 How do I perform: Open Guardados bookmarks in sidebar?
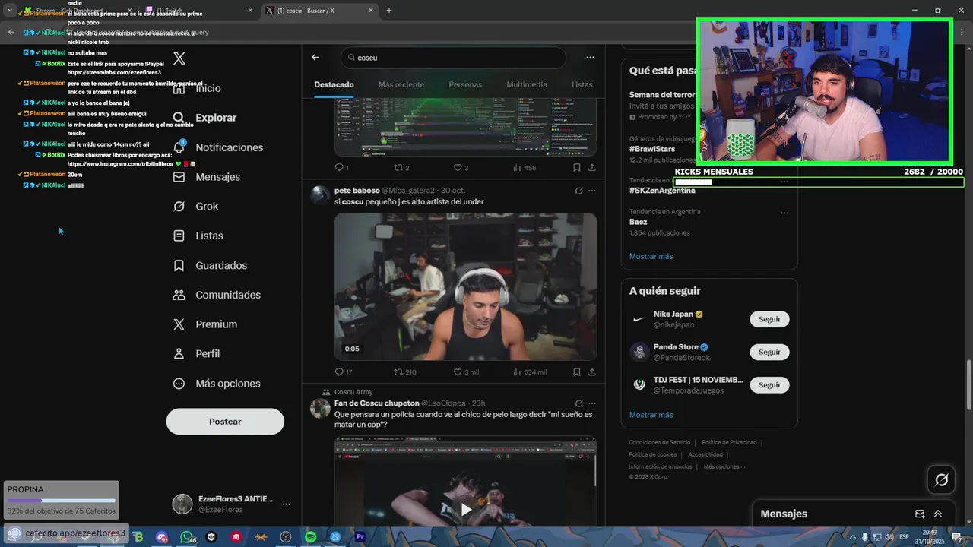[210, 265]
